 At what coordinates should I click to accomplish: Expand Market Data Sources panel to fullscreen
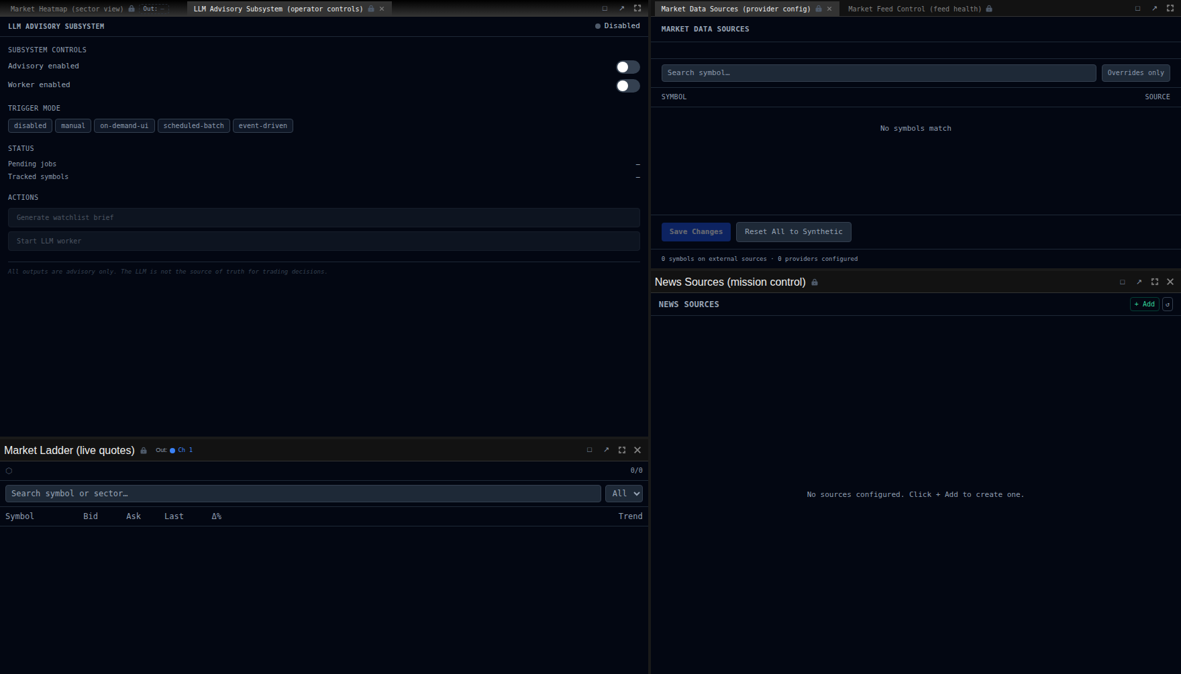click(1170, 9)
